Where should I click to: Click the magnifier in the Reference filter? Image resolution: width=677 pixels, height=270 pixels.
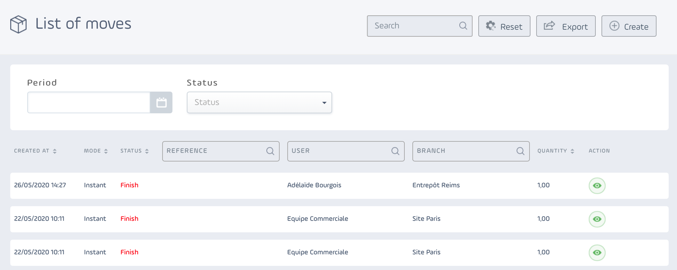(270, 151)
